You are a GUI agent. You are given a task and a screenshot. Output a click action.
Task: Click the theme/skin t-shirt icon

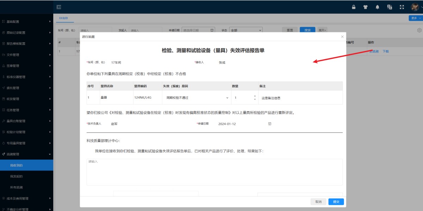[x=365, y=7]
